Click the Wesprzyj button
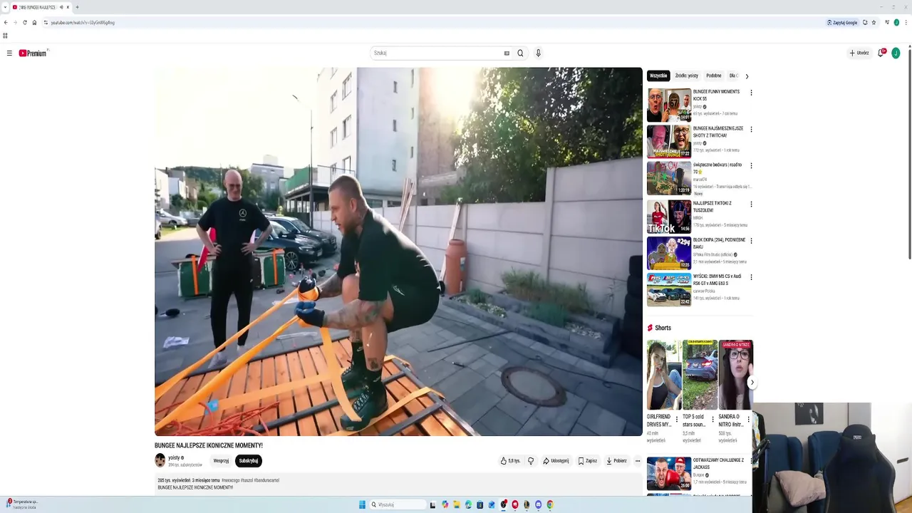This screenshot has height=513, width=912. tap(221, 461)
